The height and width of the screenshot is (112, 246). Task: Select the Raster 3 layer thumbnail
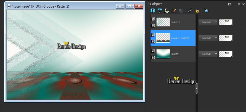pyautogui.click(x=163, y=22)
